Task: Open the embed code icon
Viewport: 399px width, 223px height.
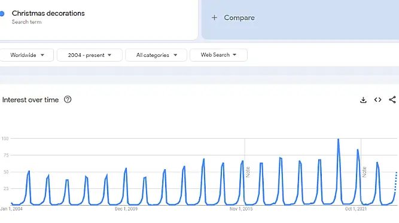Action: tap(377, 100)
